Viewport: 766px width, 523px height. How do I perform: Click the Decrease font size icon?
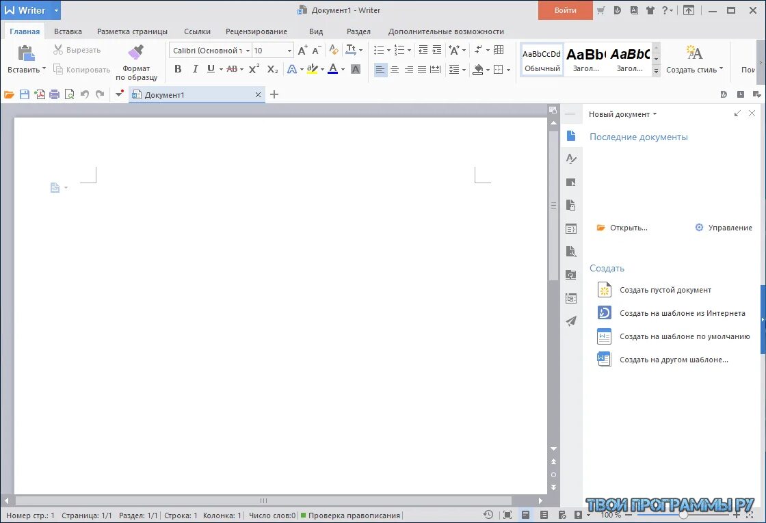(x=317, y=50)
